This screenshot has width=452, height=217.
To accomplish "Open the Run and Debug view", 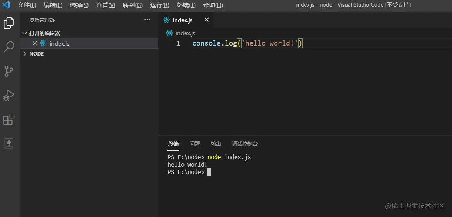I will [9, 95].
